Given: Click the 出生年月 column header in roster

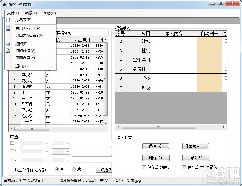Looking at the screenshot, I should (x=82, y=40).
